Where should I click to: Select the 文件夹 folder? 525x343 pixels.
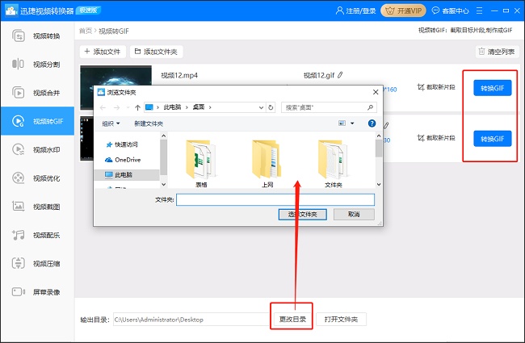333,163
